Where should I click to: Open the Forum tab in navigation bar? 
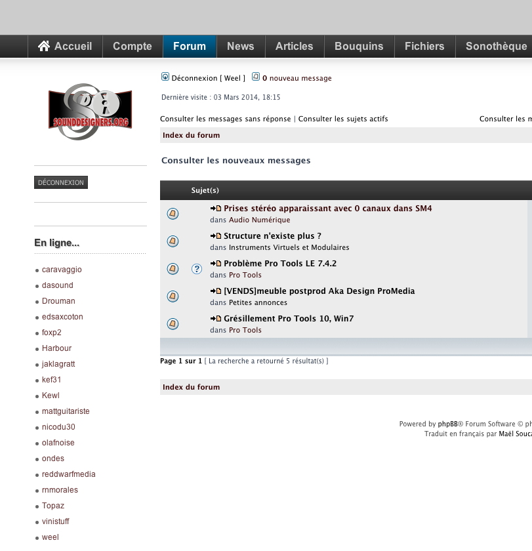pos(190,47)
